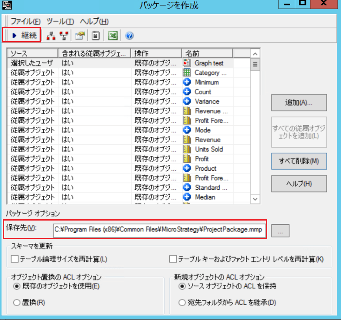Click the notepad list toolbar icon
This screenshot has height=320, width=341.
[95, 36]
